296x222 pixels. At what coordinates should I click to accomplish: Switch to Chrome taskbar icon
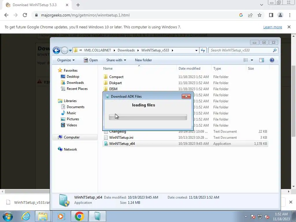79,216
